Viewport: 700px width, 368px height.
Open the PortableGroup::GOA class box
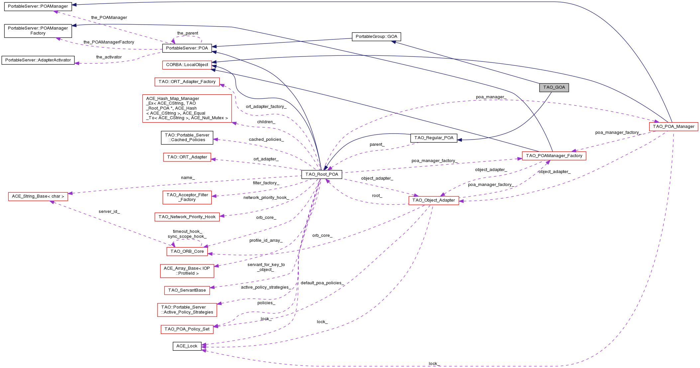376,37
